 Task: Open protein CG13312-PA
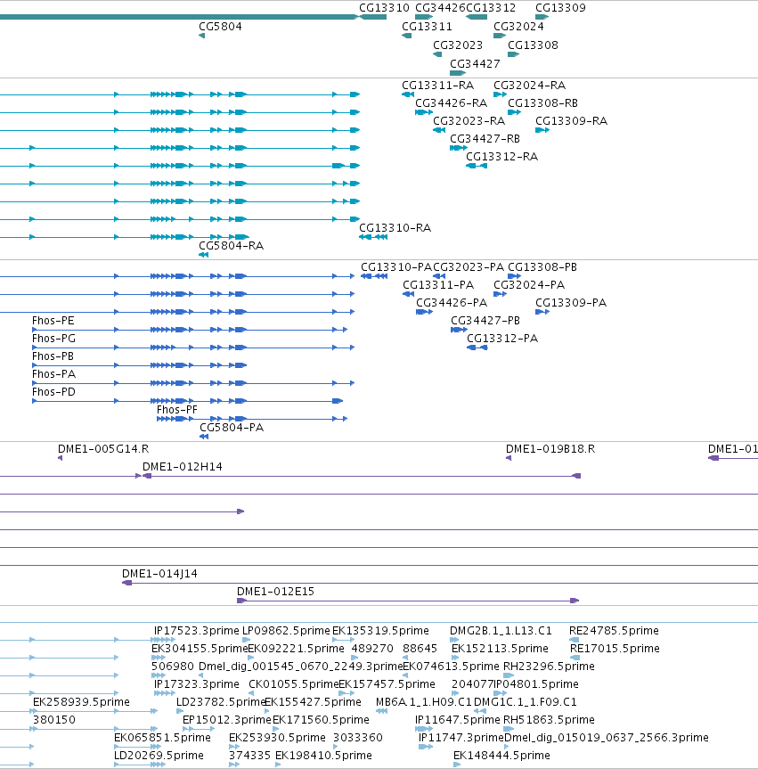coord(502,339)
